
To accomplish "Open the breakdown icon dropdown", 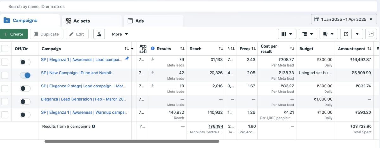I will tap(308, 34).
